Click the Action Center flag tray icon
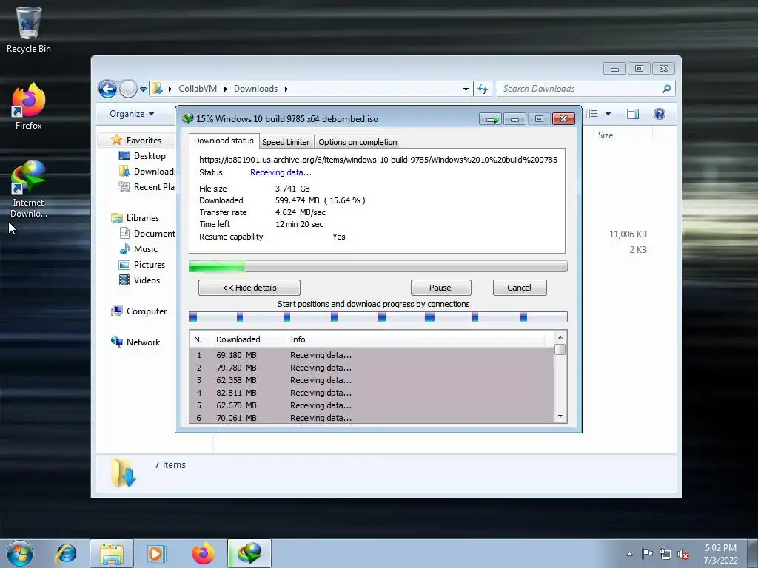758x568 pixels. click(647, 553)
